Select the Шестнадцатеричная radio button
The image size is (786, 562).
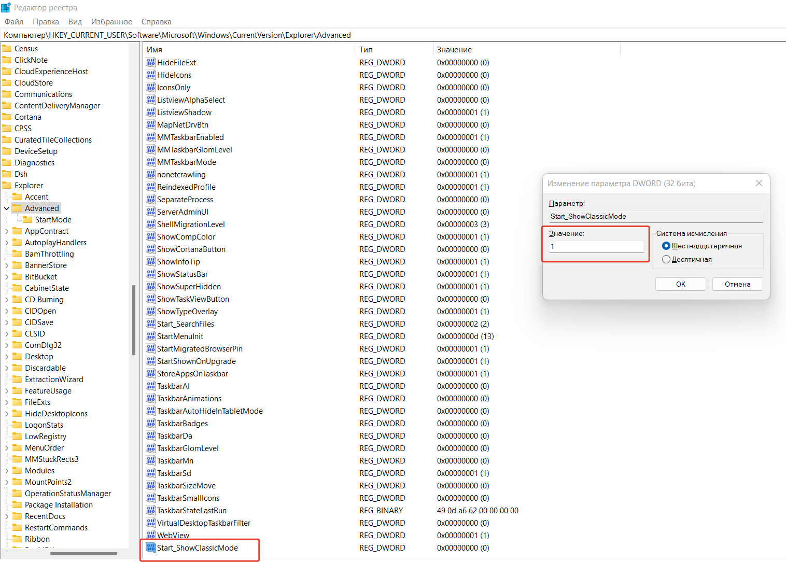[666, 246]
